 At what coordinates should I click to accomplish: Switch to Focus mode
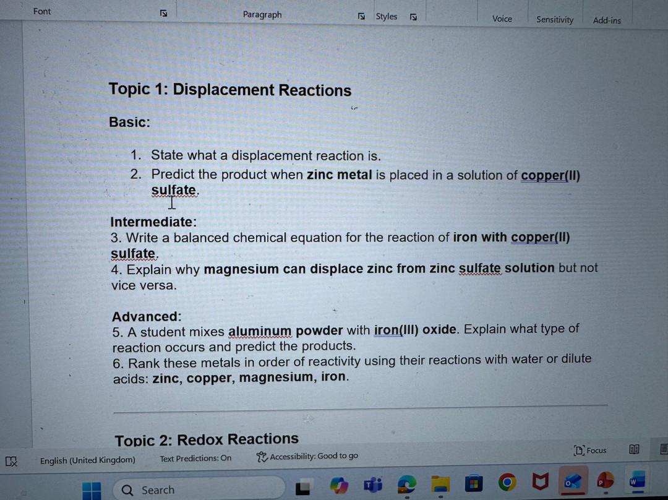(x=590, y=450)
